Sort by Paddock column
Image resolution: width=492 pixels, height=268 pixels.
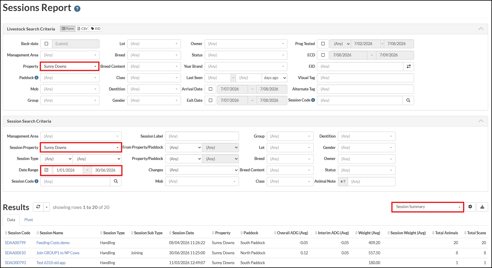[x=249, y=233]
